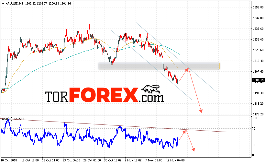Select the 10 Oct 2018 date label
The width and height of the screenshot is (265, 164).
[9, 160]
